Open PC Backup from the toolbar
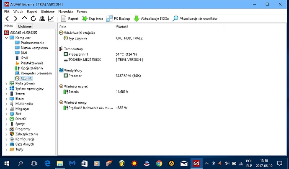 (x=118, y=18)
